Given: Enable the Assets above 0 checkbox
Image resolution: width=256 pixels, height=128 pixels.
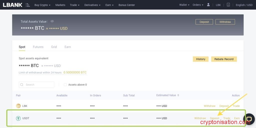Looking at the screenshot, I should click(x=65, y=85).
